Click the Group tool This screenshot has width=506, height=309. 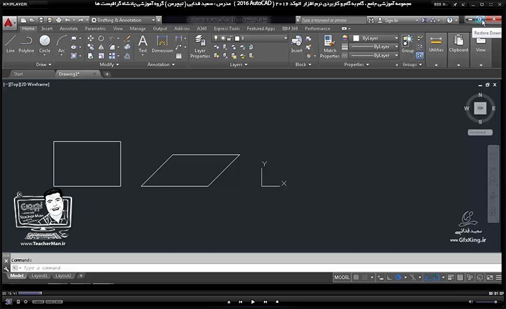pyautogui.click(x=407, y=44)
